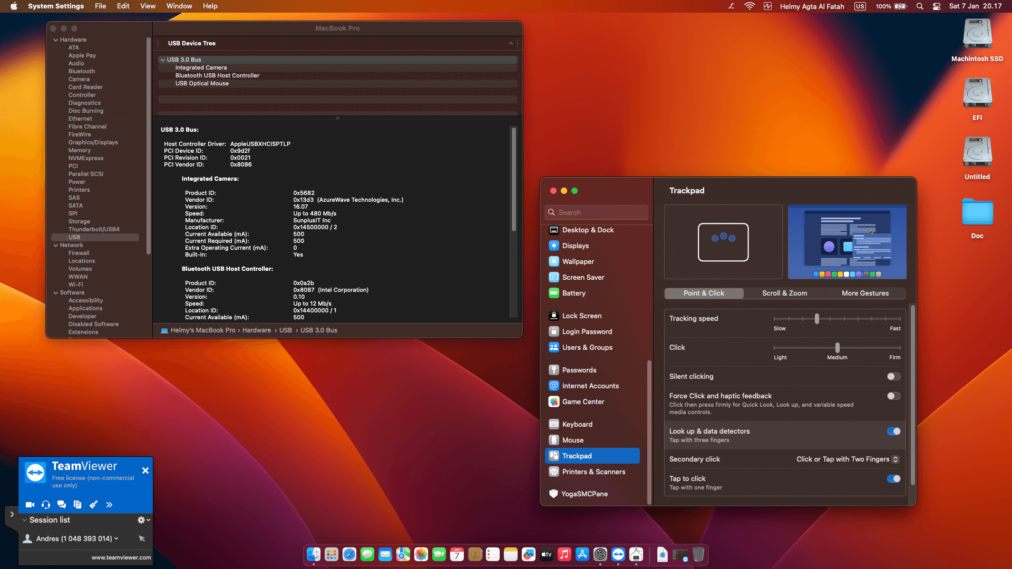Click the USB Device Tree column header

click(x=337, y=43)
